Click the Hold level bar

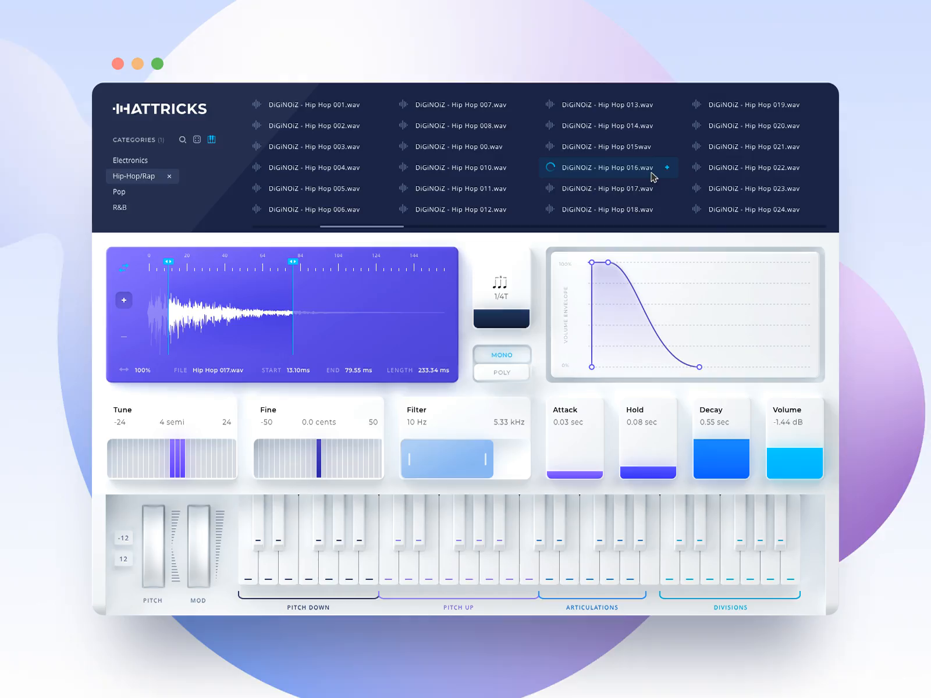[x=648, y=472]
